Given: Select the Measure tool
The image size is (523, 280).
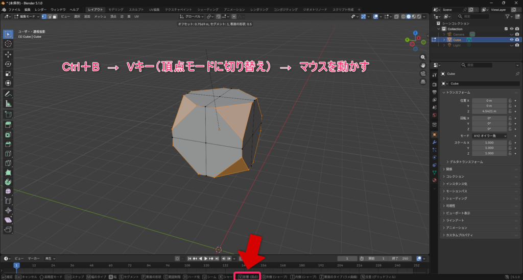Looking at the screenshot, I should pos(8,103).
